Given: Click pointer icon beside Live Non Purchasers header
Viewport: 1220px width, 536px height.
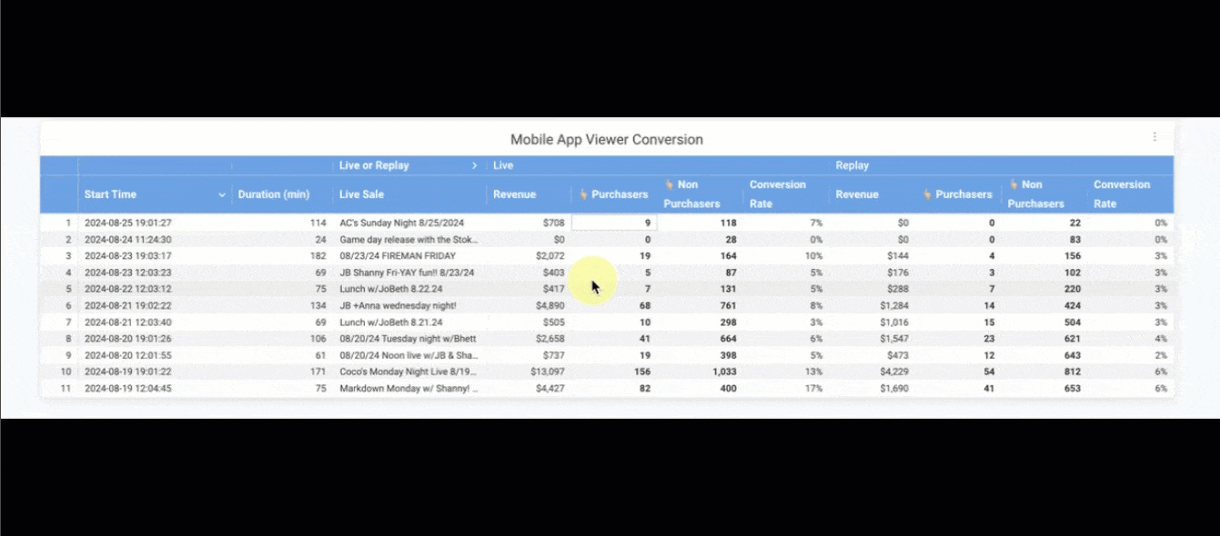Looking at the screenshot, I should point(669,184).
